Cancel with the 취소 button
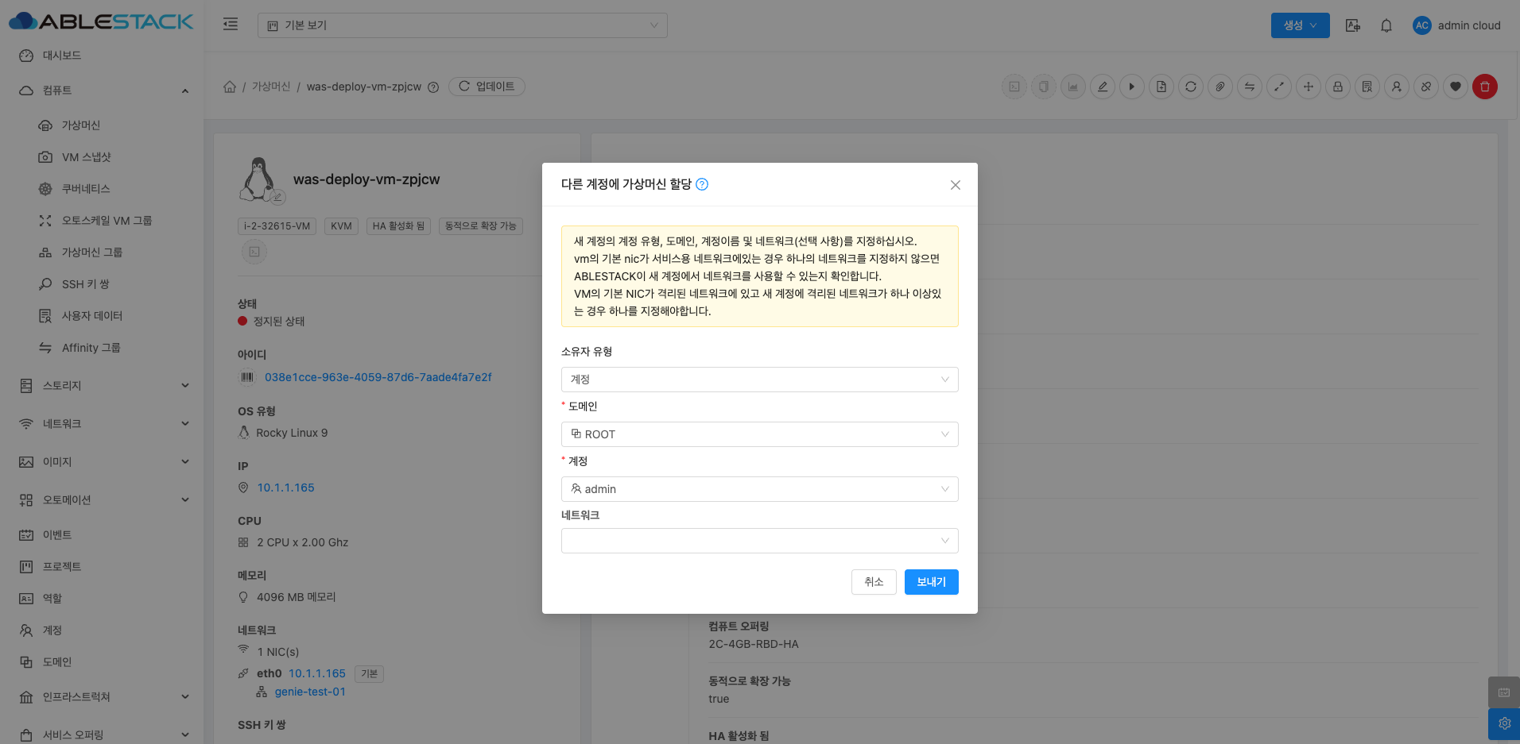This screenshot has height=744, width=1520. click(873, 582)
